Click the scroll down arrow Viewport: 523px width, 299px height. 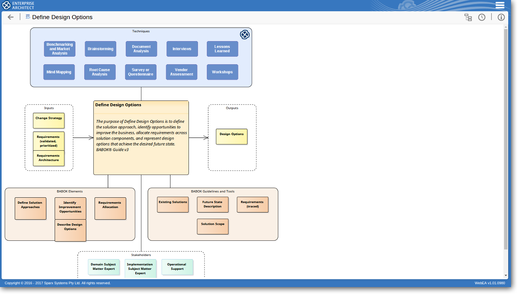coord(506,275)
